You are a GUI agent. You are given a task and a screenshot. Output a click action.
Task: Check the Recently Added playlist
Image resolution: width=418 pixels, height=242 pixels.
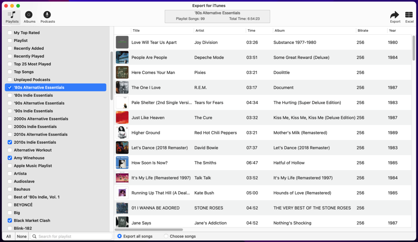coord(10,48)
